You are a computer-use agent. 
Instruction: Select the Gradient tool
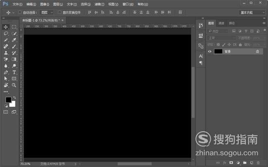(x=14, y=59)
